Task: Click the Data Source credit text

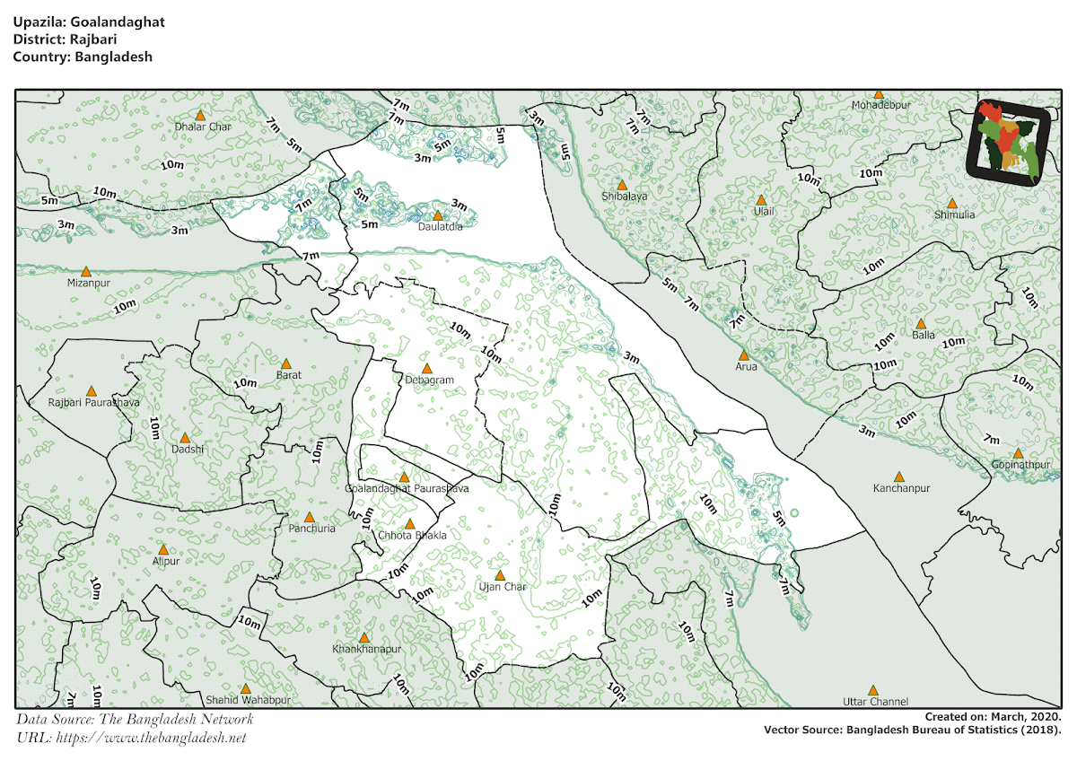Action: pyautogui.click(x=136, y=719)
